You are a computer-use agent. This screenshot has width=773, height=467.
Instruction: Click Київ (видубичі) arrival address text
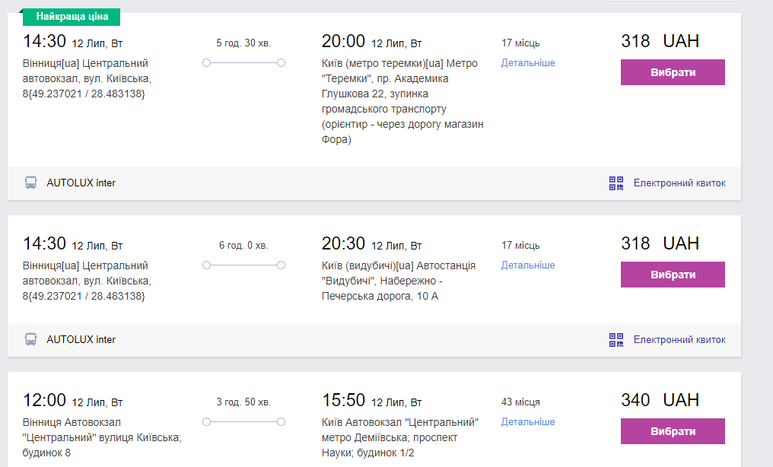(399, 281)
